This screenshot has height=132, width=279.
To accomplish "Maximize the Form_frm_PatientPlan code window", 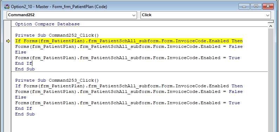I will pos(256,7).
